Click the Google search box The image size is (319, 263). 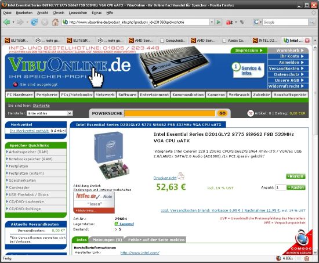point(285,22)
